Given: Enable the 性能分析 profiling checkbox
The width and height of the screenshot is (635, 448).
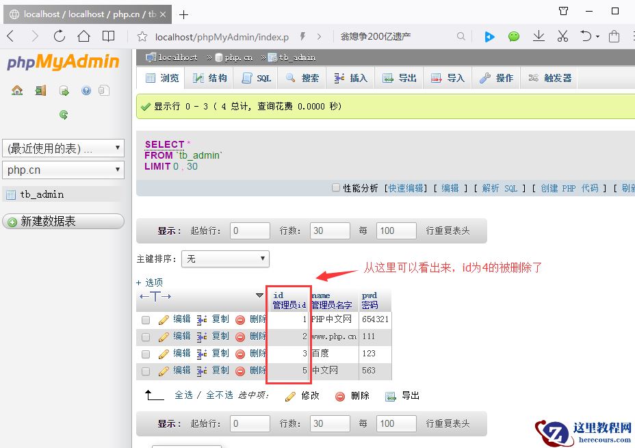Looking at the screenshot, I should pyautogui.click(x=335, y=187).
